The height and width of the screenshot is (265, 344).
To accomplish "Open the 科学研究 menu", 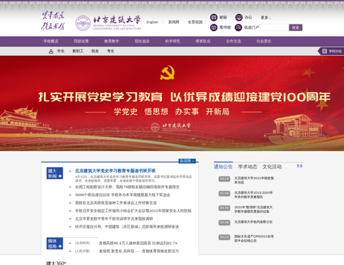I will (173, 41).
